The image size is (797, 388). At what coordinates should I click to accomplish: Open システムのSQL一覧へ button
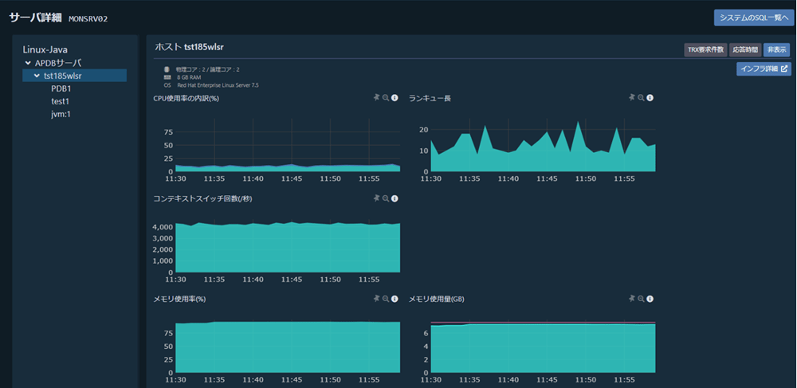pos(754,18)
